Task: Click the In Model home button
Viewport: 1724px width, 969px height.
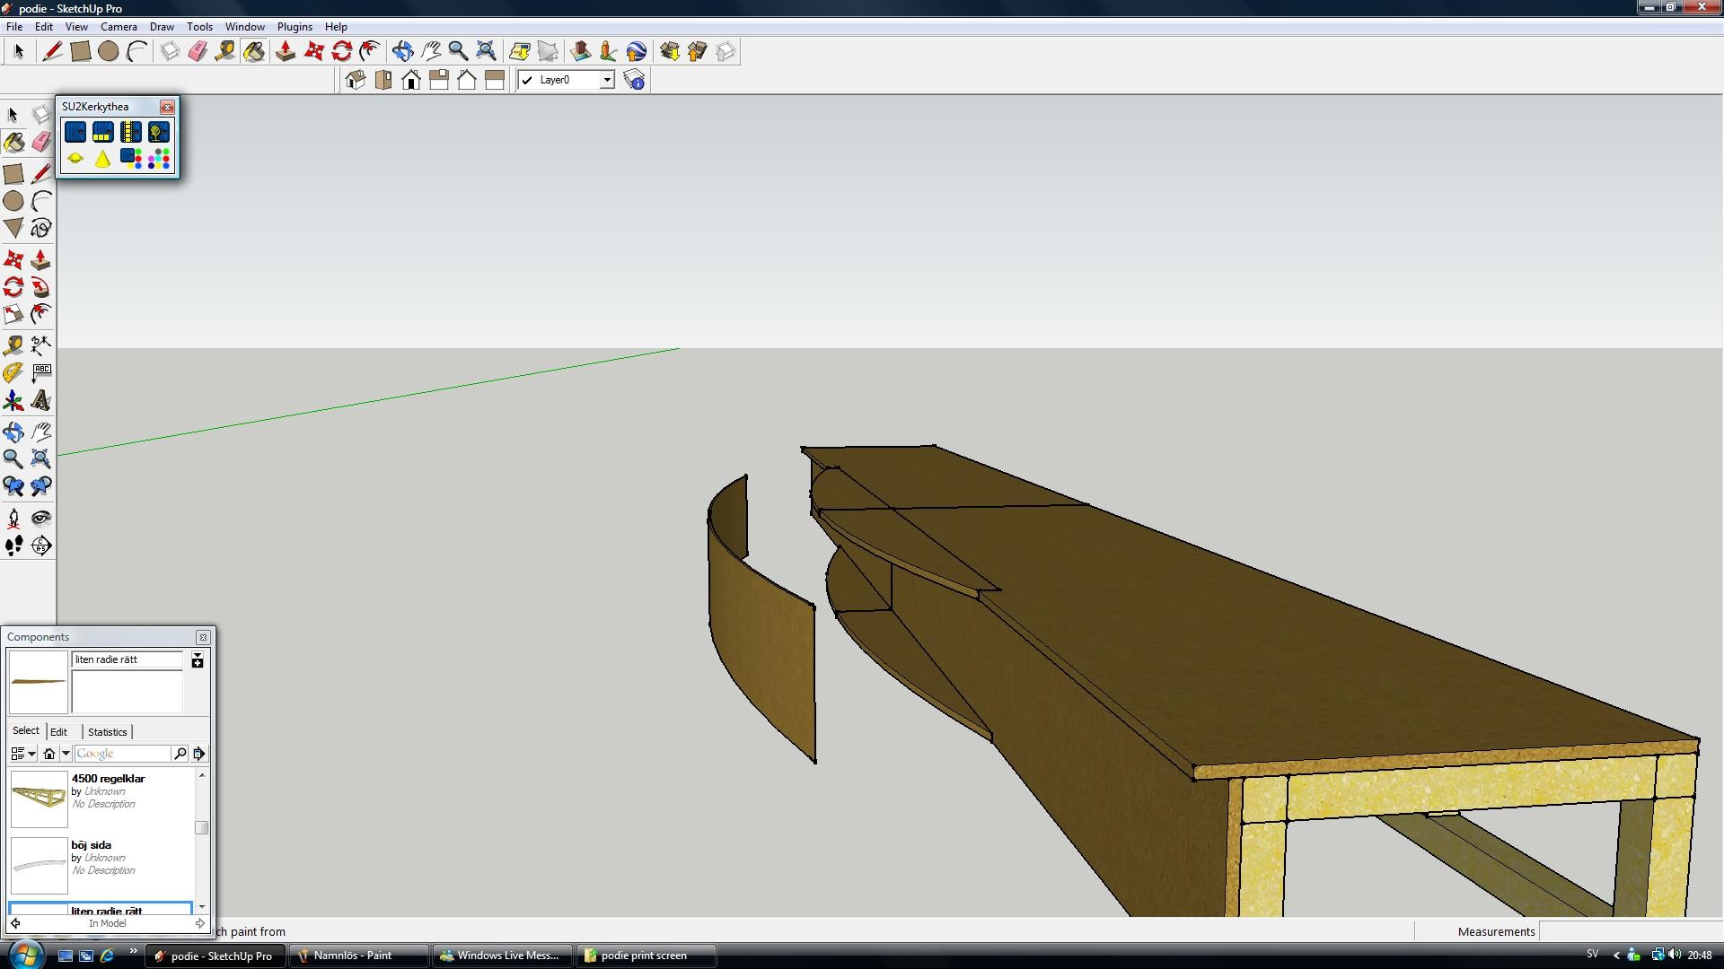Action: [49, 754]
